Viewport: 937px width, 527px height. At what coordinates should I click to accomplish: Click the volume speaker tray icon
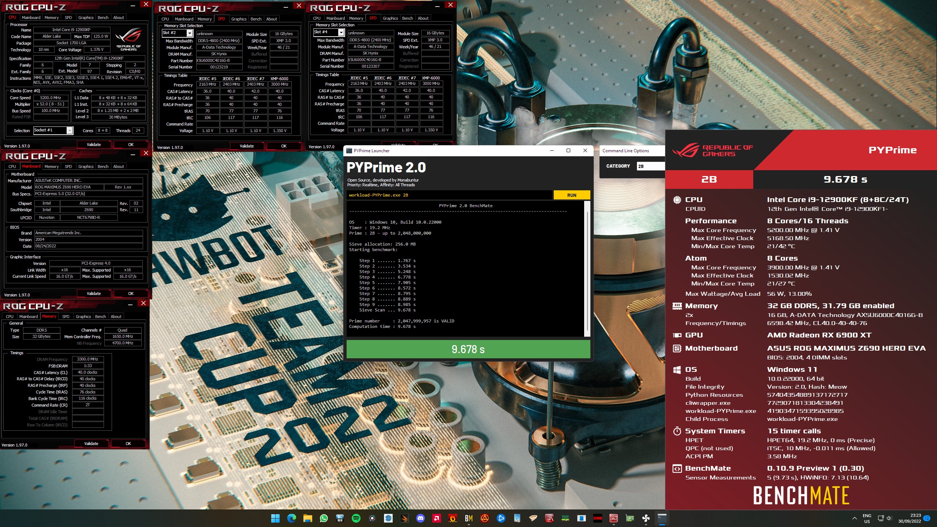[889, 518]
